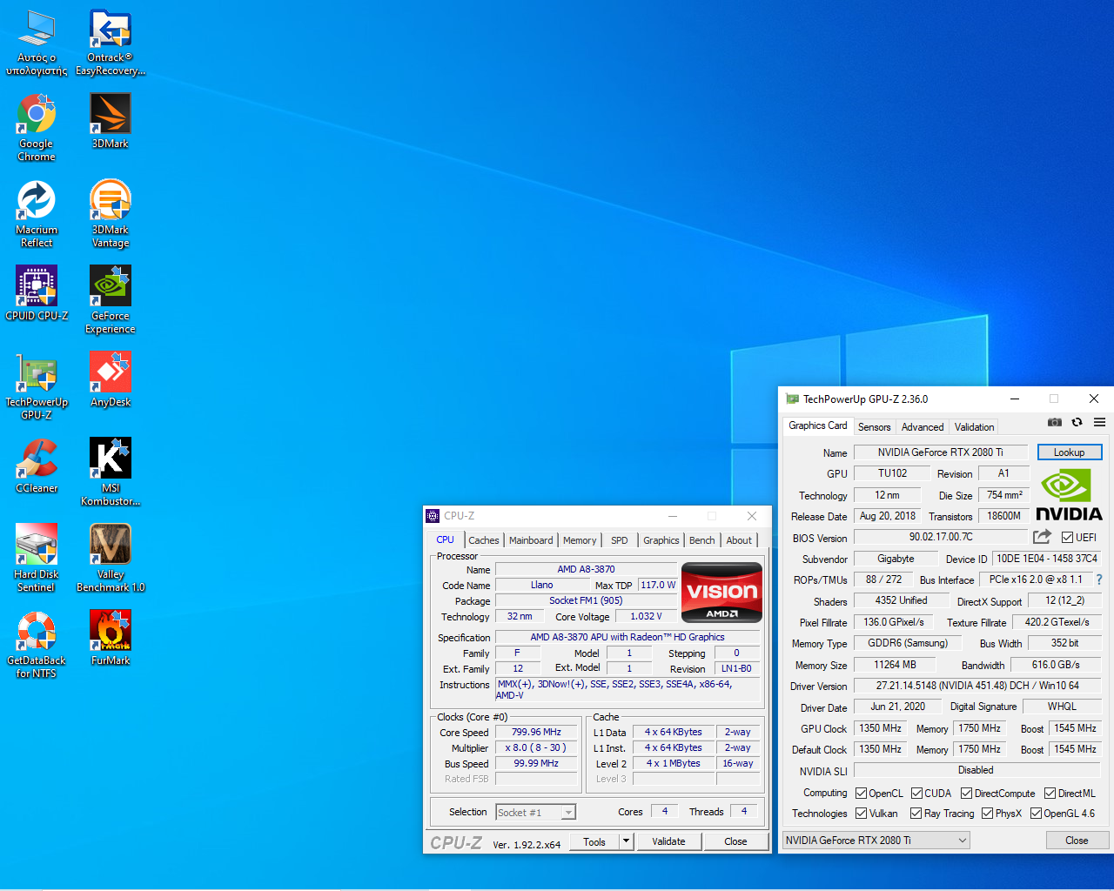Switch to GPU-Z Advanced tab
Image resolution: width=1114 pixels, height=891 pixels.
point(923,427)
